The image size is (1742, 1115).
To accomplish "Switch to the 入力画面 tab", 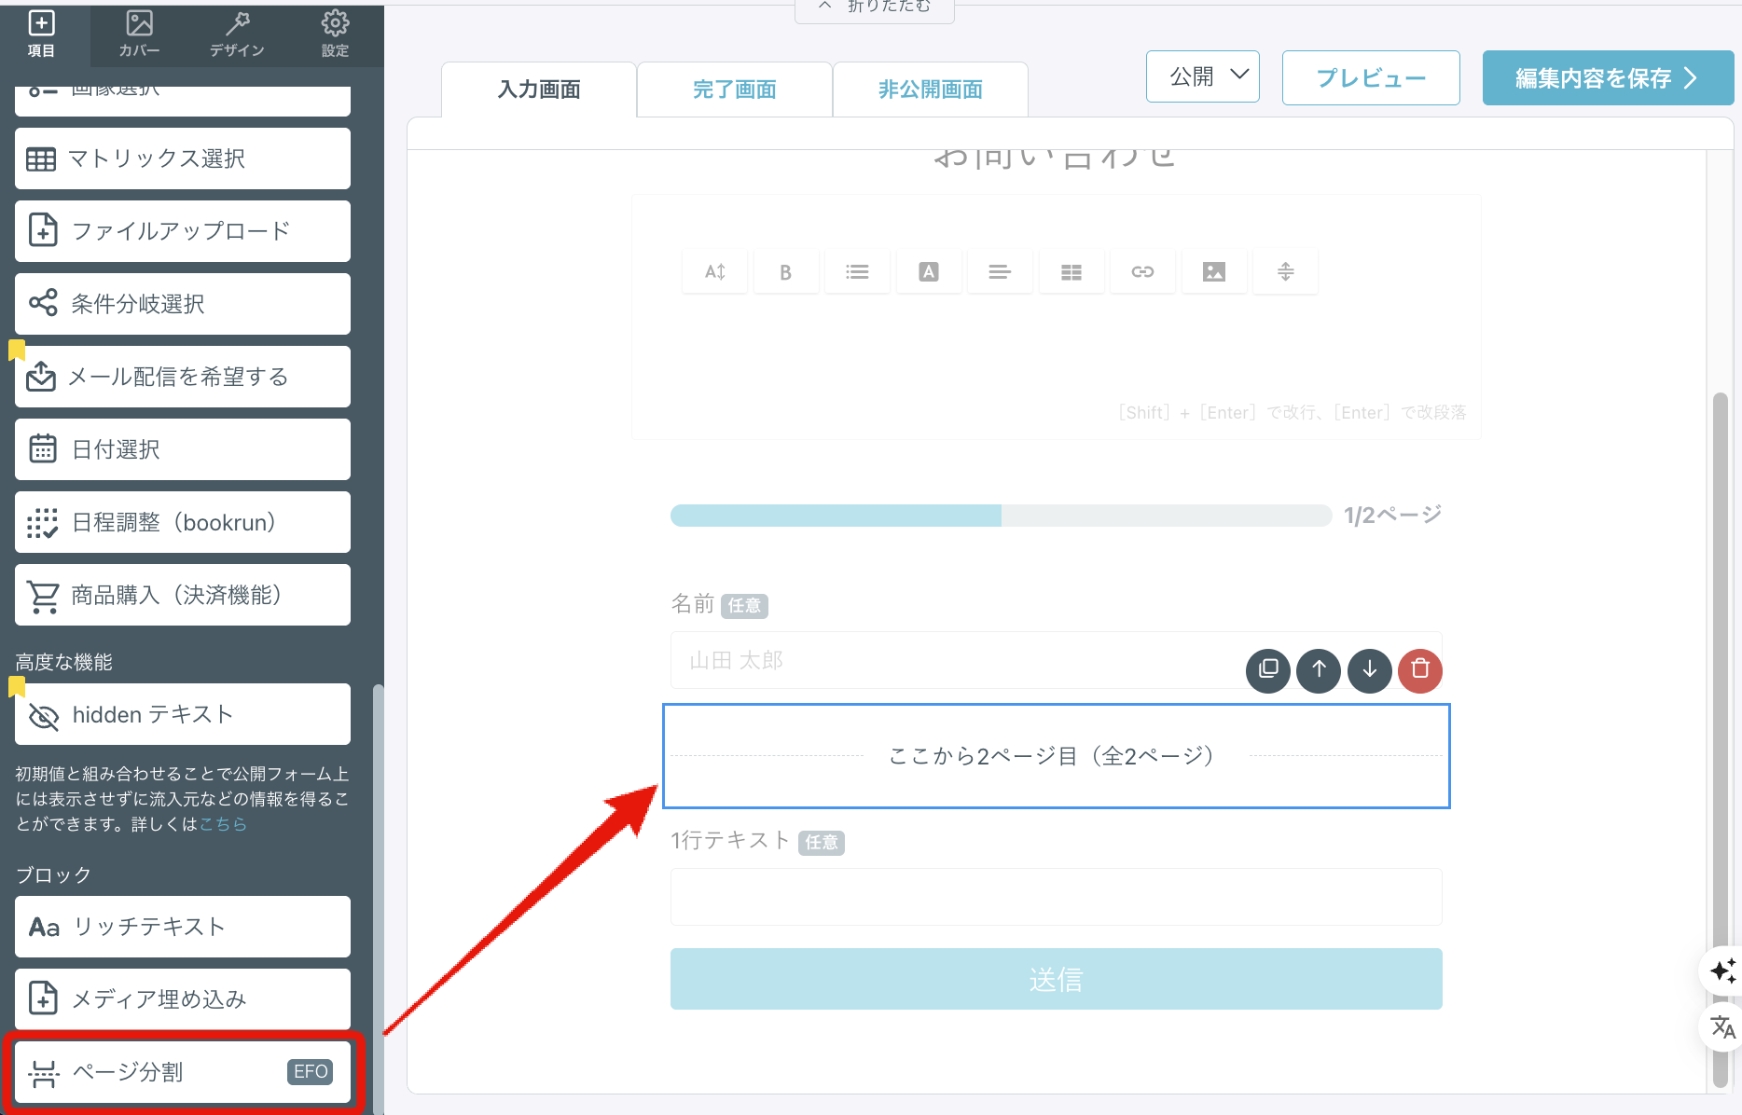I will (539, 89).
